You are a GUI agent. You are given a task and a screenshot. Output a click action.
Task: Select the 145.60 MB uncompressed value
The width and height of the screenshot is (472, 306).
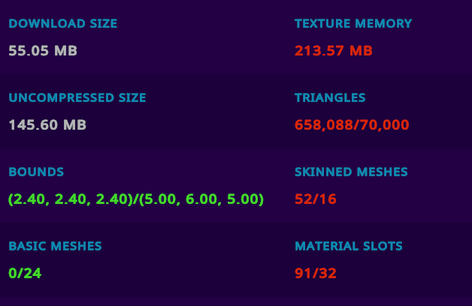point(47,124)
